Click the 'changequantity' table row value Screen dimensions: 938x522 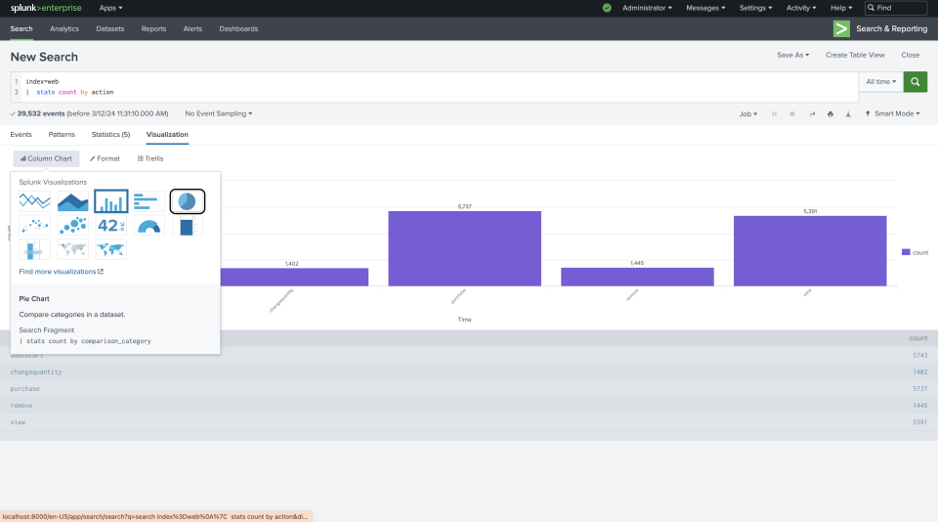coord(36,372)
